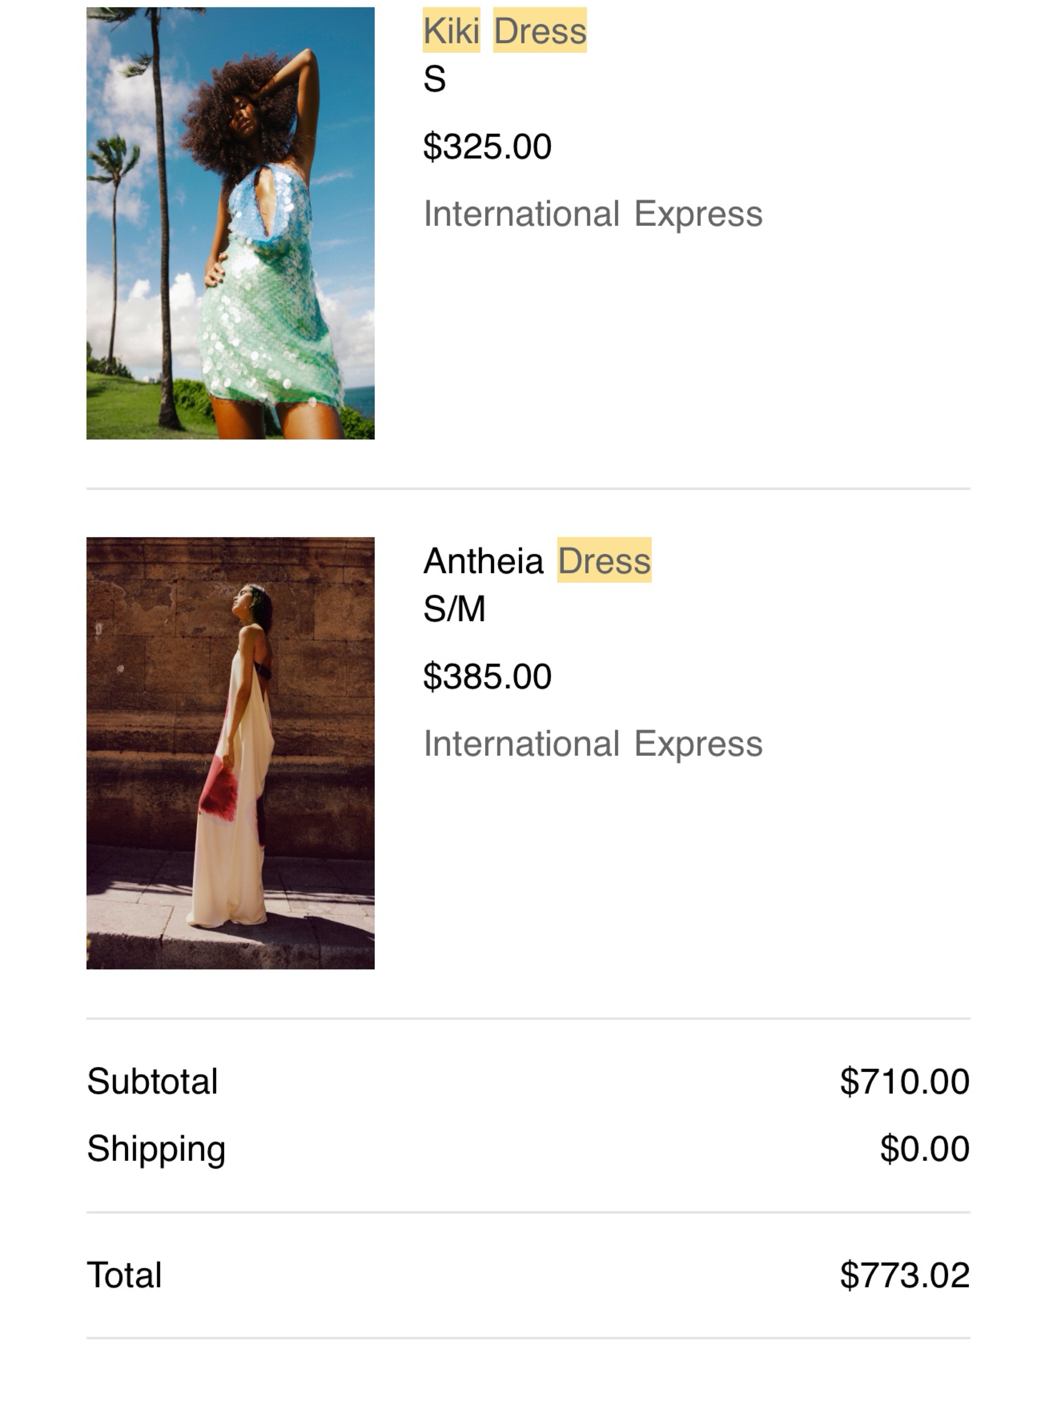Open the Antheia Dress product photo
This screenshot has width=1057, height=1414.
coord(230,753)
